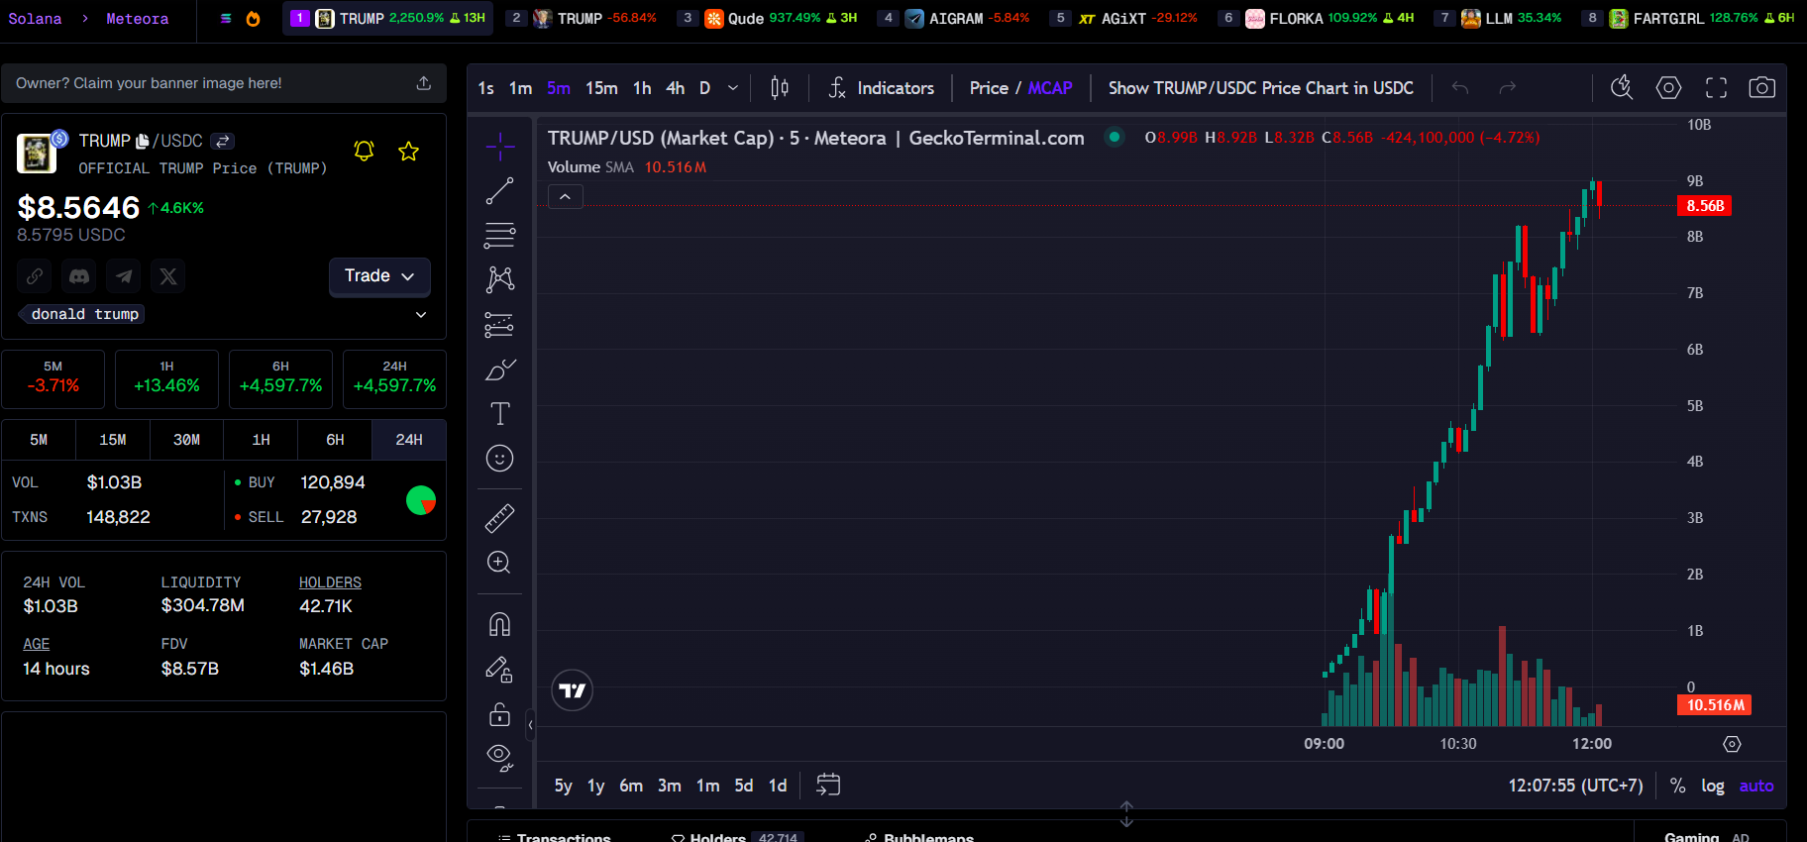Select the ruler measure tool
Viewport: 1807px width, 842px height.
click(500, 518)
